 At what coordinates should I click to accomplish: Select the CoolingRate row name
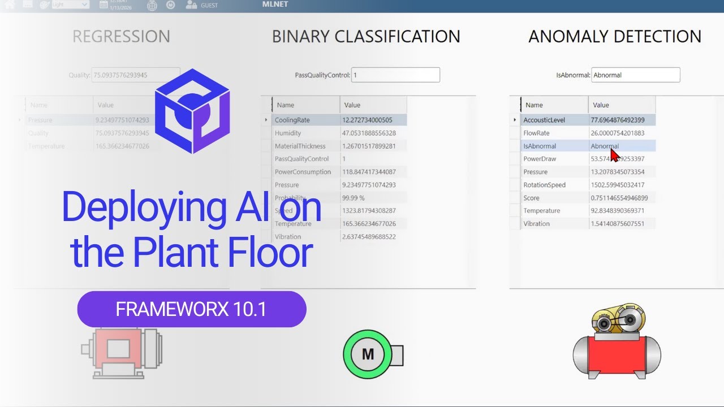[x=292, y=120]
